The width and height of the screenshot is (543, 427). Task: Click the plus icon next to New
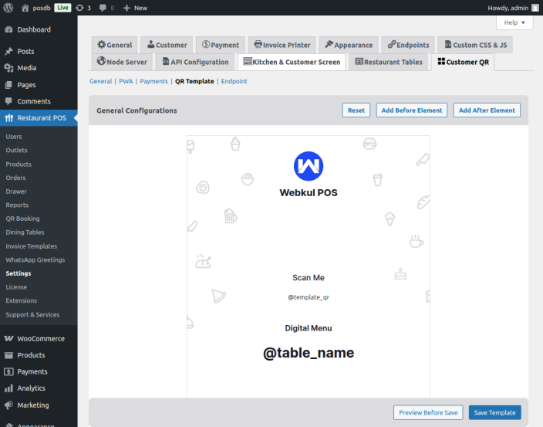pyautogui.click(x=126, y=8)
